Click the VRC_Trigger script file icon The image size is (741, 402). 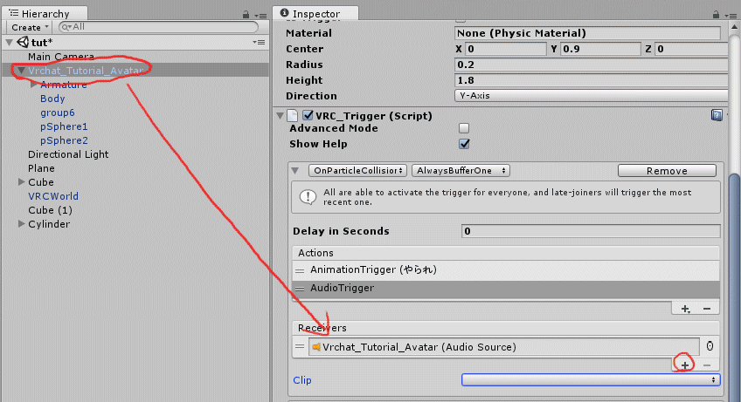point(293,116)
